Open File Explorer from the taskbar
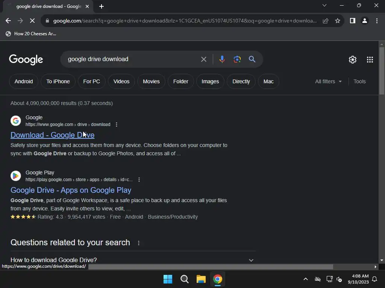The image size is (385, 288). point(201,279)
